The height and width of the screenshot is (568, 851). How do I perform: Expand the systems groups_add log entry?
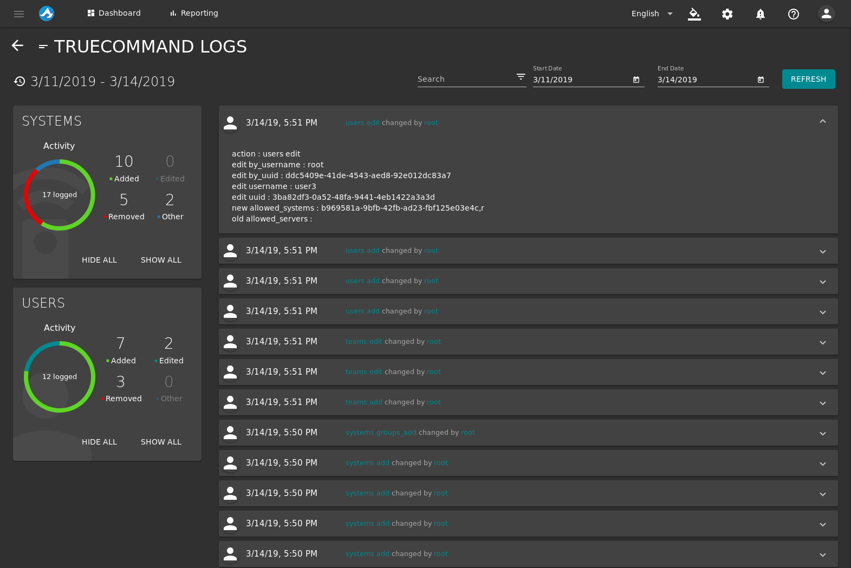tap(823, 433)
